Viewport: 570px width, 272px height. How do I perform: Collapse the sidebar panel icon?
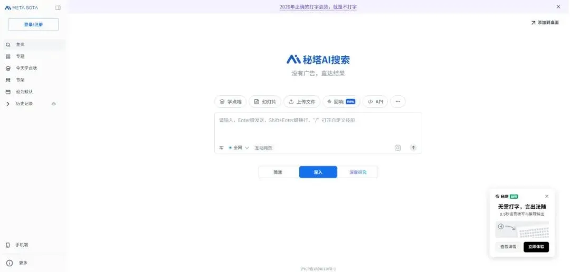click(58, 7)
